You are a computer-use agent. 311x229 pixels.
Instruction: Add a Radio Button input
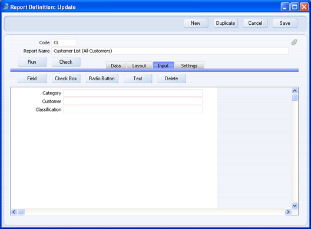(x=102, y=78)
